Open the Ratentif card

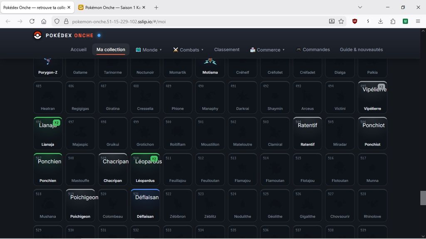[x=307, y=133]
